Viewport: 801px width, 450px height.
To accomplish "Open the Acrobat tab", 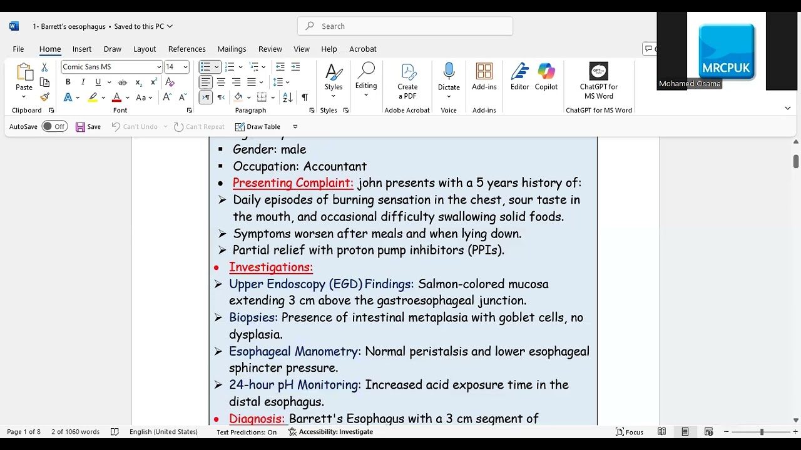I will [x=363, y=49].
